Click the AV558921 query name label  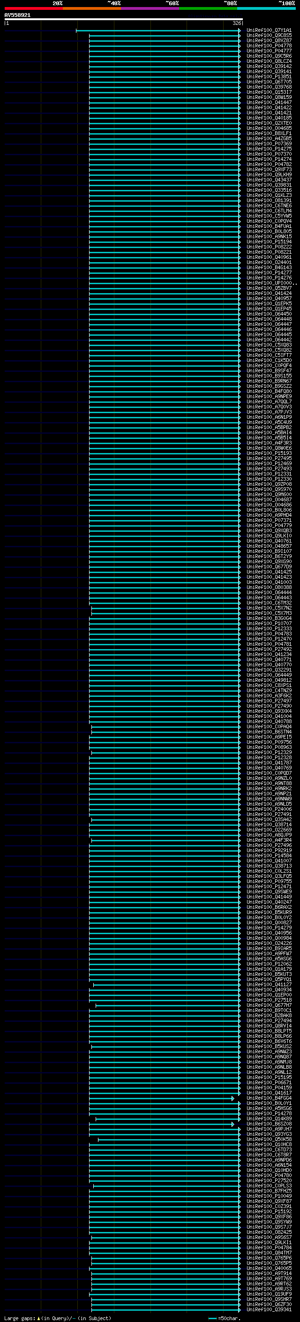pos(17,15)
